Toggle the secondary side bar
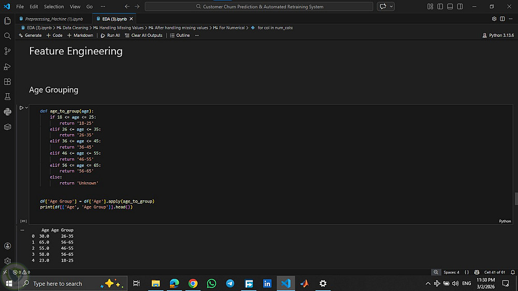 [x=460, y=6]
